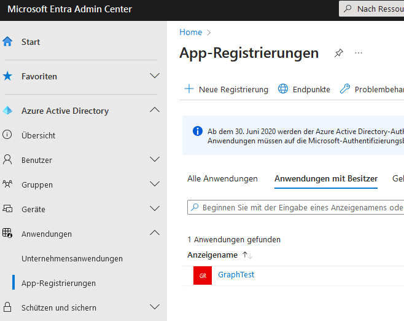Click the Gruppen people icon
The image size is (404, 321).
pos(7,184)
